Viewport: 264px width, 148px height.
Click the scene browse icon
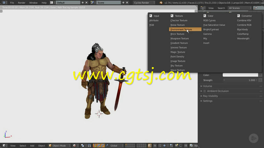tap(92, 3)
